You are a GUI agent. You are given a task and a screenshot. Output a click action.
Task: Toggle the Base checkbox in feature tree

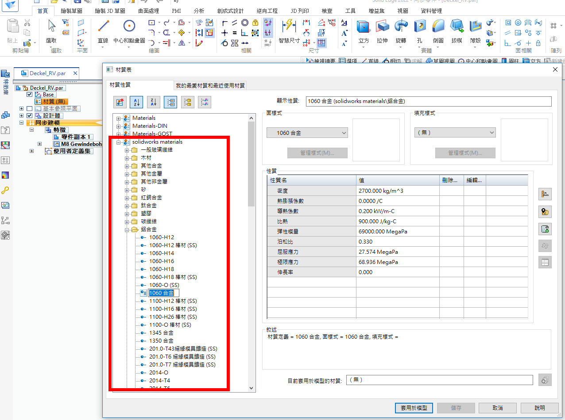pos(30,95)
